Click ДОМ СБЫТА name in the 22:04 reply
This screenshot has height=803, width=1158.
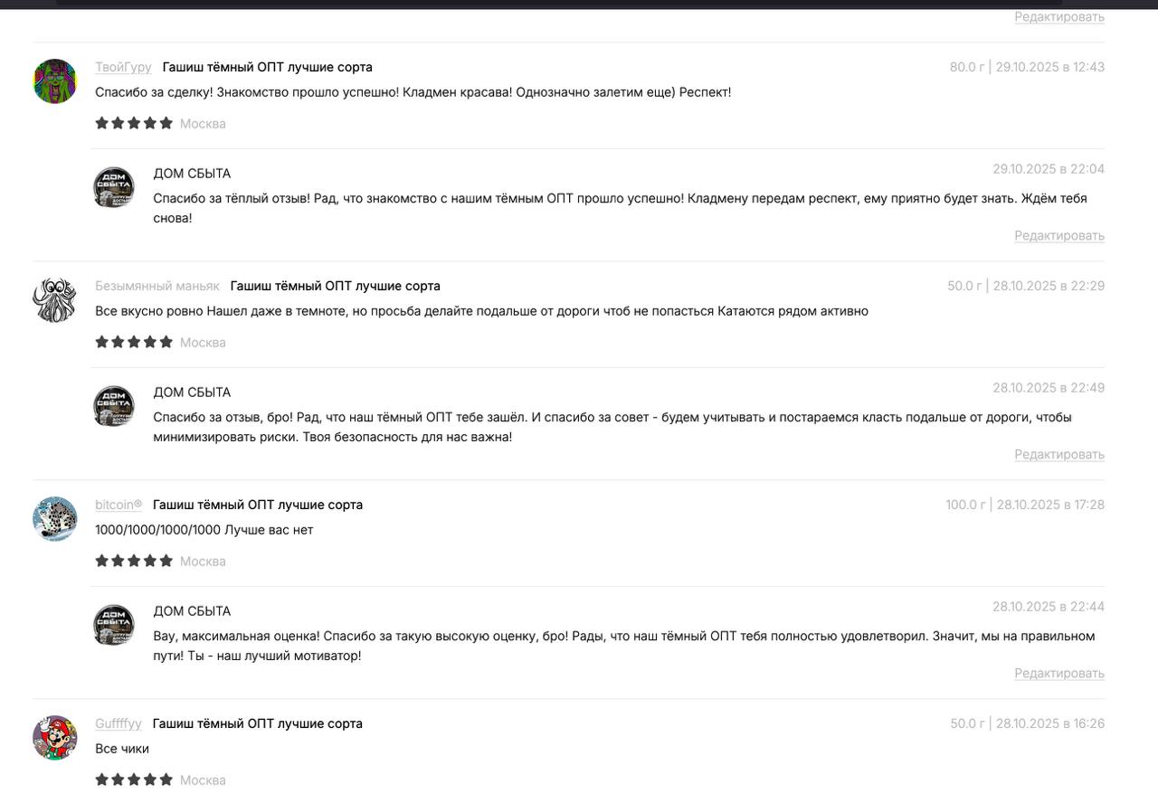coord(192,174)
